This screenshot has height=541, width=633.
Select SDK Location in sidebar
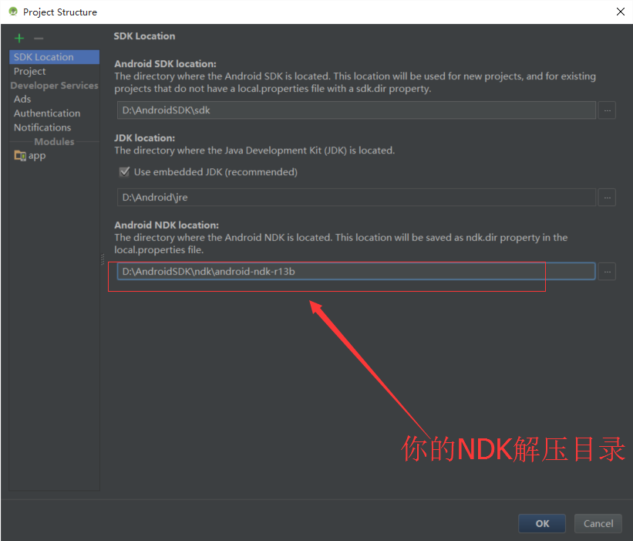click(54, 57)
